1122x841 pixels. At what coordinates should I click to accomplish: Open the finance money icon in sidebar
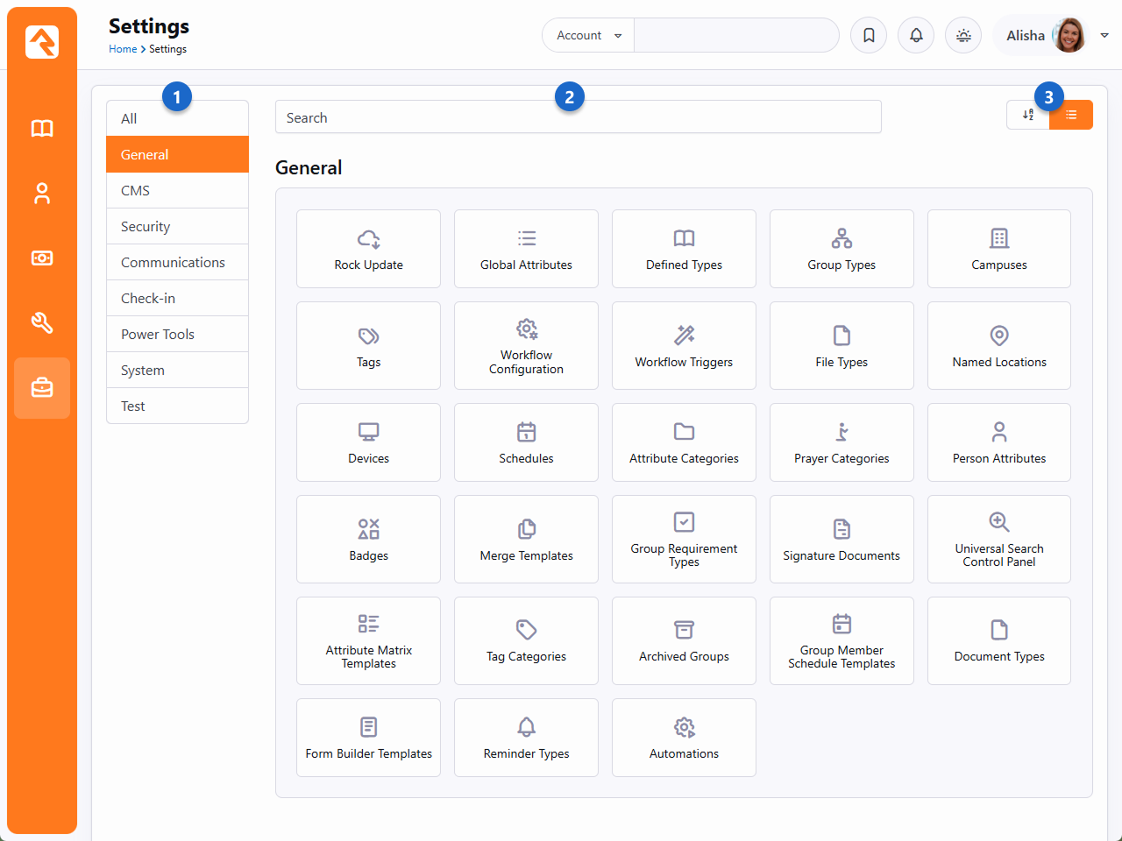(42, 258)
